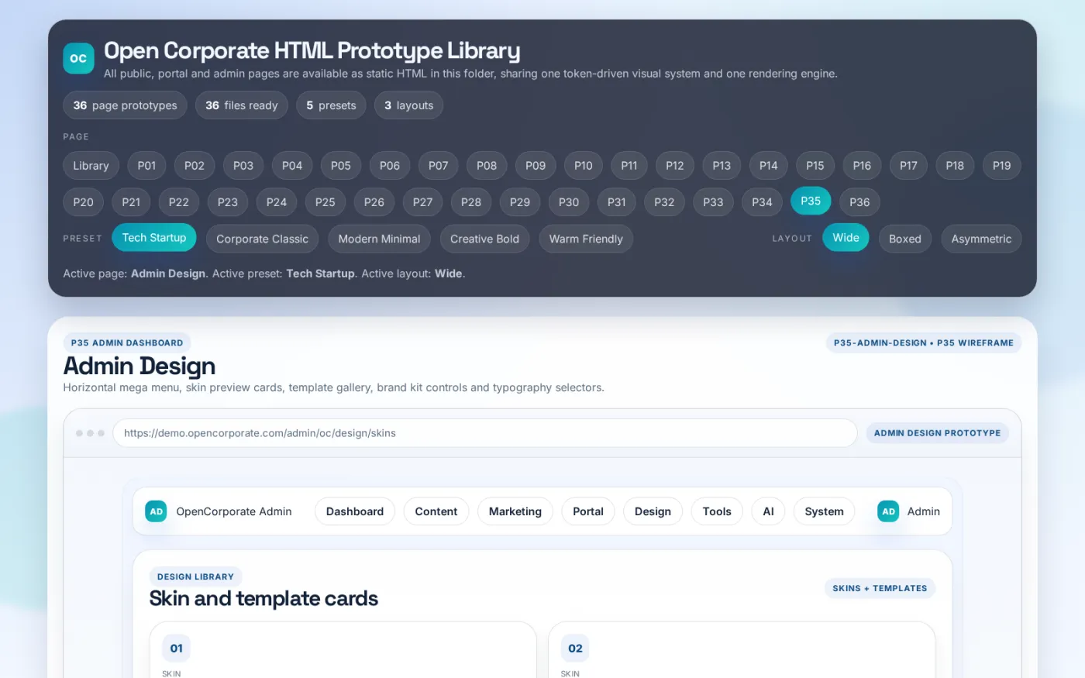Open the Dashboard menu
The height and width of the screenshot is (678, 1085).
coord(355,511)
